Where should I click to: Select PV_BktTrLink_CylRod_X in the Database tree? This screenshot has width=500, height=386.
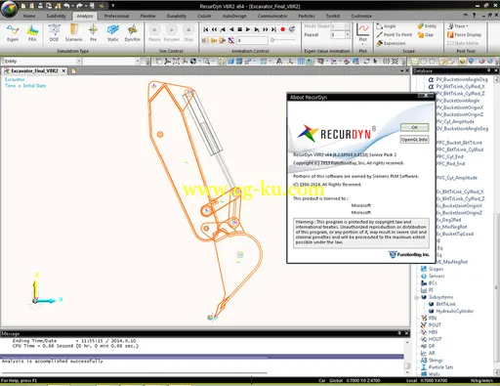pyautogui.click(x=460, y=87)
